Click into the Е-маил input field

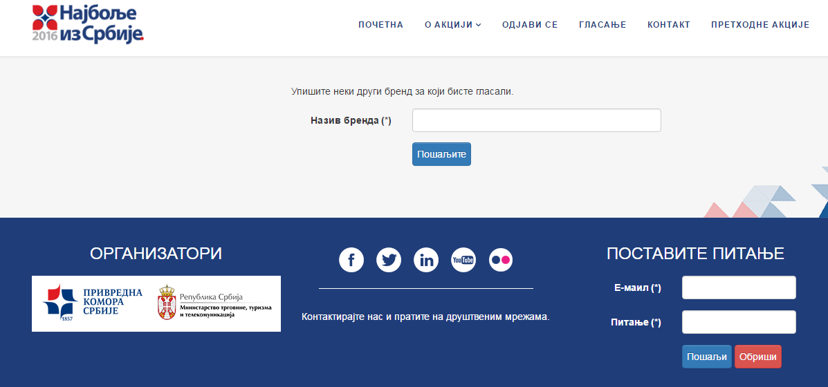[739, 287]
